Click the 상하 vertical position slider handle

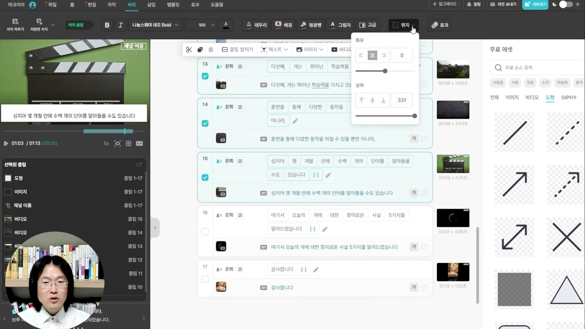pos(414,116)
